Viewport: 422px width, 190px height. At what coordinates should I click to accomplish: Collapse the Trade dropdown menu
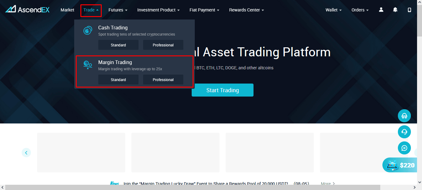coord(91,10)
